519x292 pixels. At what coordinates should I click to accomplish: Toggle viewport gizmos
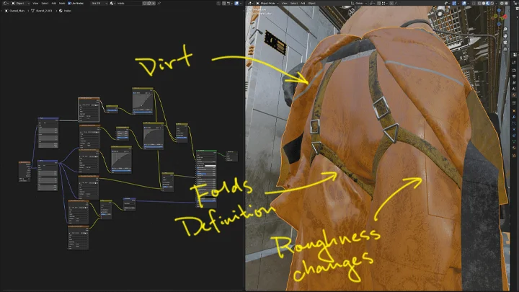454,4
